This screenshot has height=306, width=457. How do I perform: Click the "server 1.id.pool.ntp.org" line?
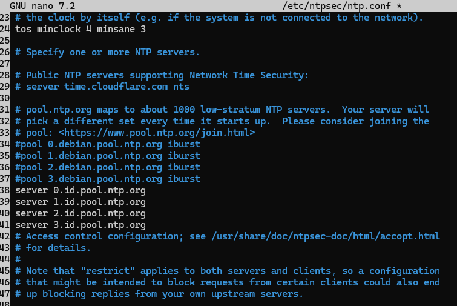(x=80, y=202)
